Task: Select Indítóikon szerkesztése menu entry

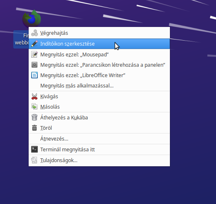Action: (x=99, y=44)
